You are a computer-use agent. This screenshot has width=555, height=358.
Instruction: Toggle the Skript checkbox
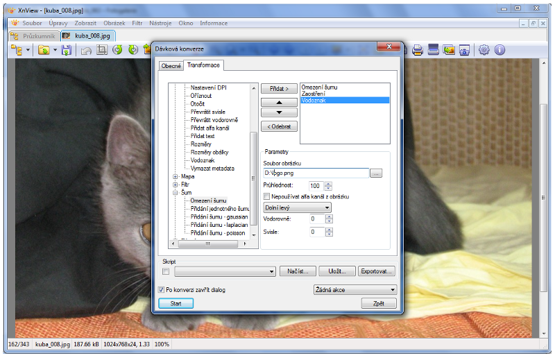(165, 271)
